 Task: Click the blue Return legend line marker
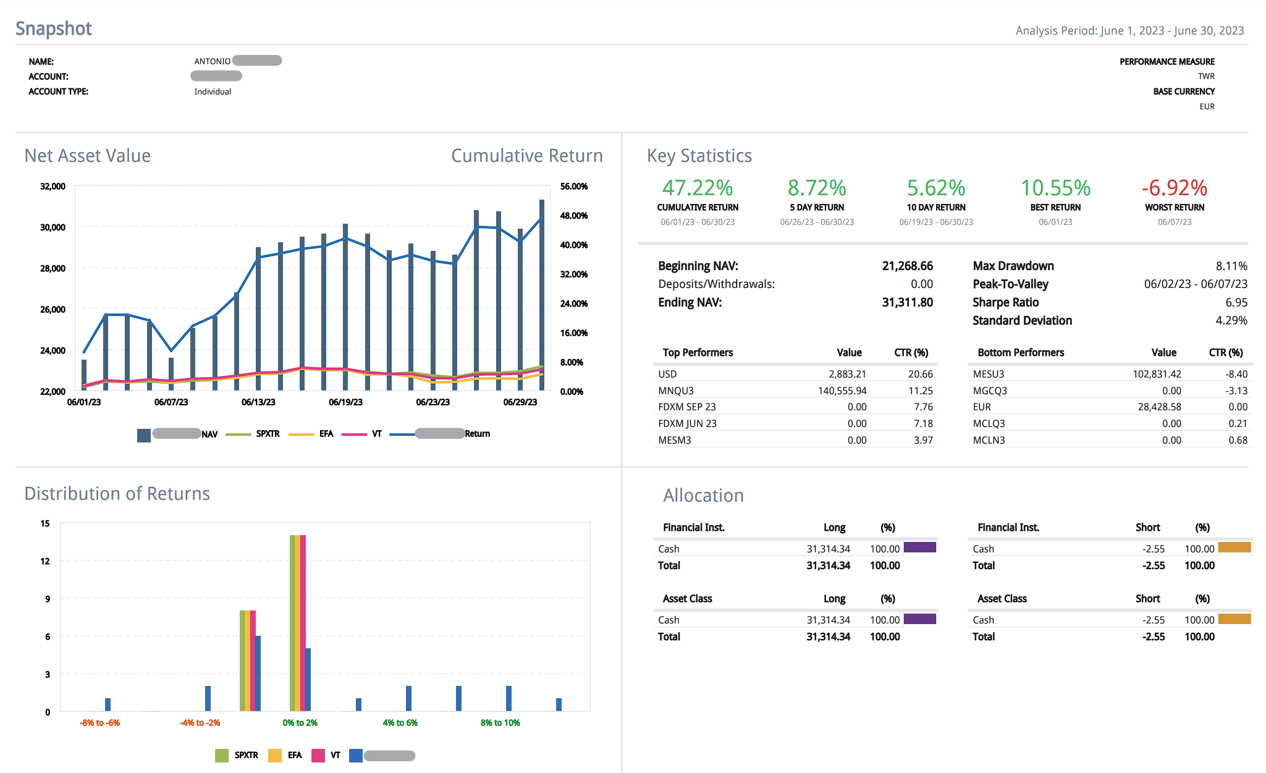(x=402, y=434)
